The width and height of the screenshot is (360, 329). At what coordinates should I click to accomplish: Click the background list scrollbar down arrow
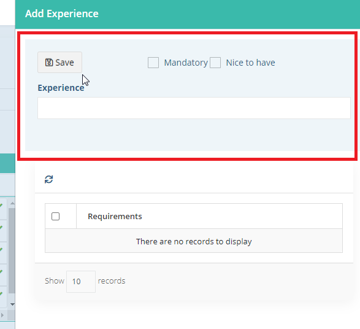pyautogui.click(x=12, y=304)
